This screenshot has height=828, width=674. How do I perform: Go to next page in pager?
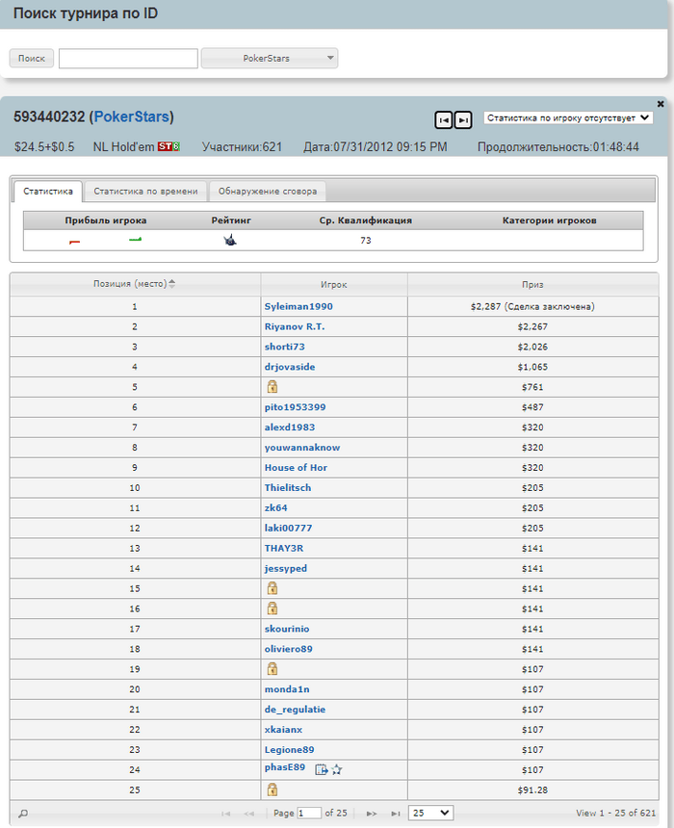(x=372, y=814)
